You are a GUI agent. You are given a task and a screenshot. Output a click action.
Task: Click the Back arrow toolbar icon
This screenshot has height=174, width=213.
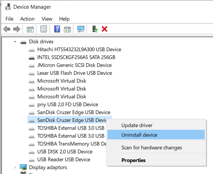coord(7,29)
